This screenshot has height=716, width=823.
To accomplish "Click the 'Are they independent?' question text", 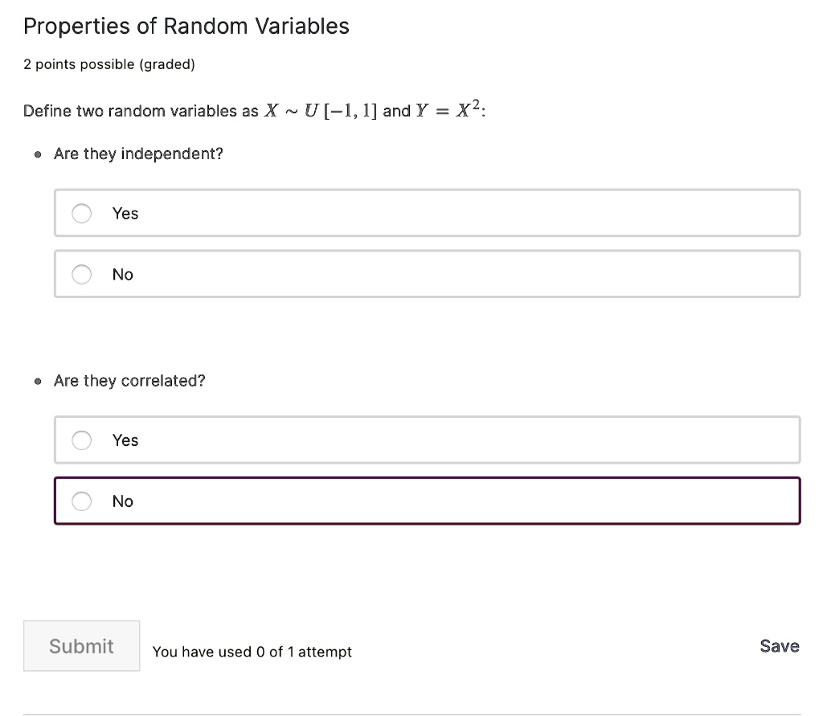I will [138, 153].
